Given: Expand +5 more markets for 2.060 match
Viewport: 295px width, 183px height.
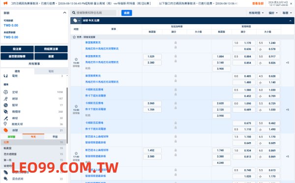Looking at the screenshot, I should [287, 110].
